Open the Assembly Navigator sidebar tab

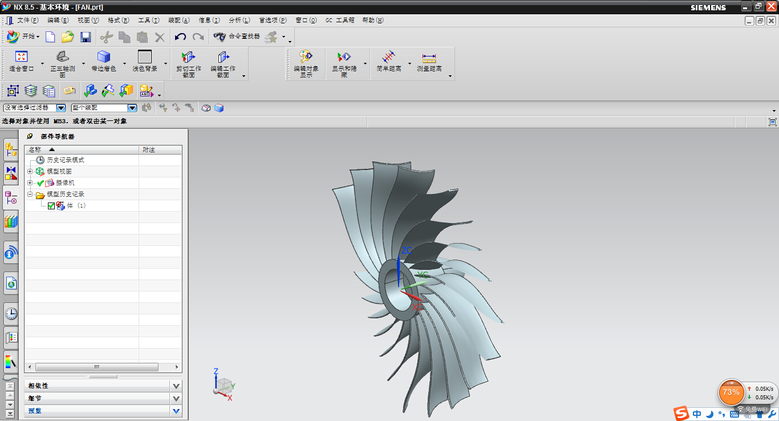pyautogui.click(x=11, y=151)
